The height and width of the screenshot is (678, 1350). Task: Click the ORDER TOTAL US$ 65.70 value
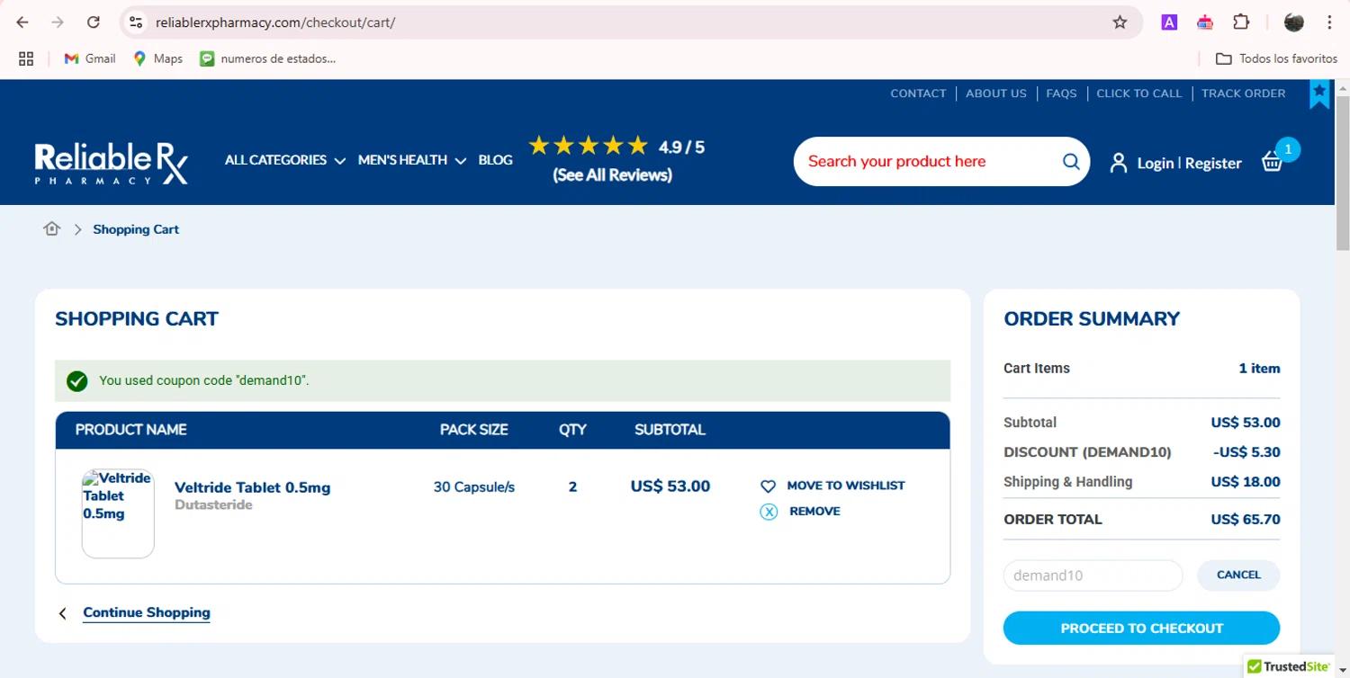coord(1246,520)
